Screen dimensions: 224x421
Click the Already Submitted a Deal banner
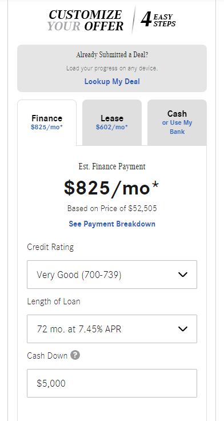point(112,69)
